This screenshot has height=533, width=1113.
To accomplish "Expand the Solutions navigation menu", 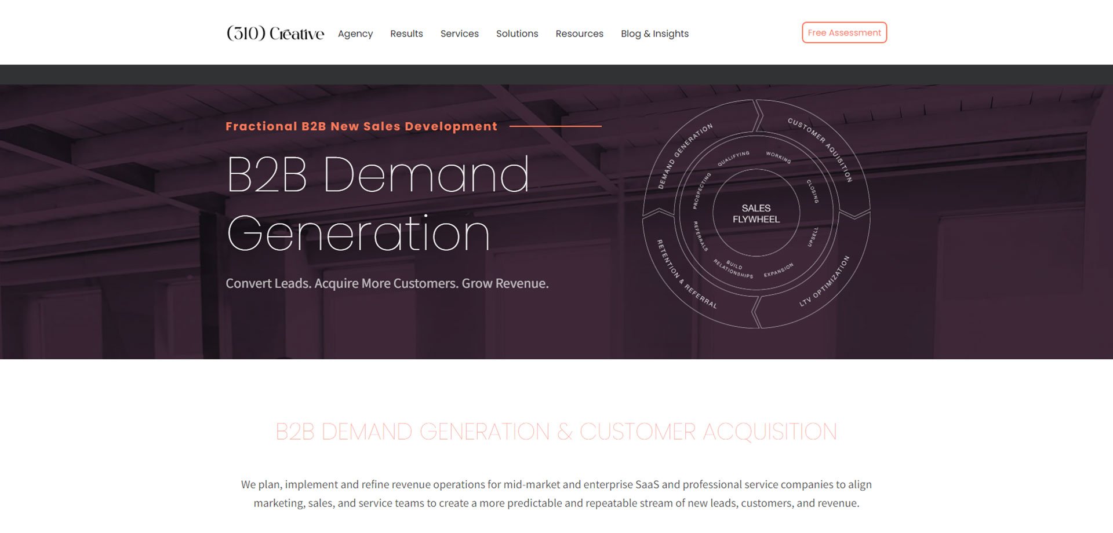I will pos(517,34).
